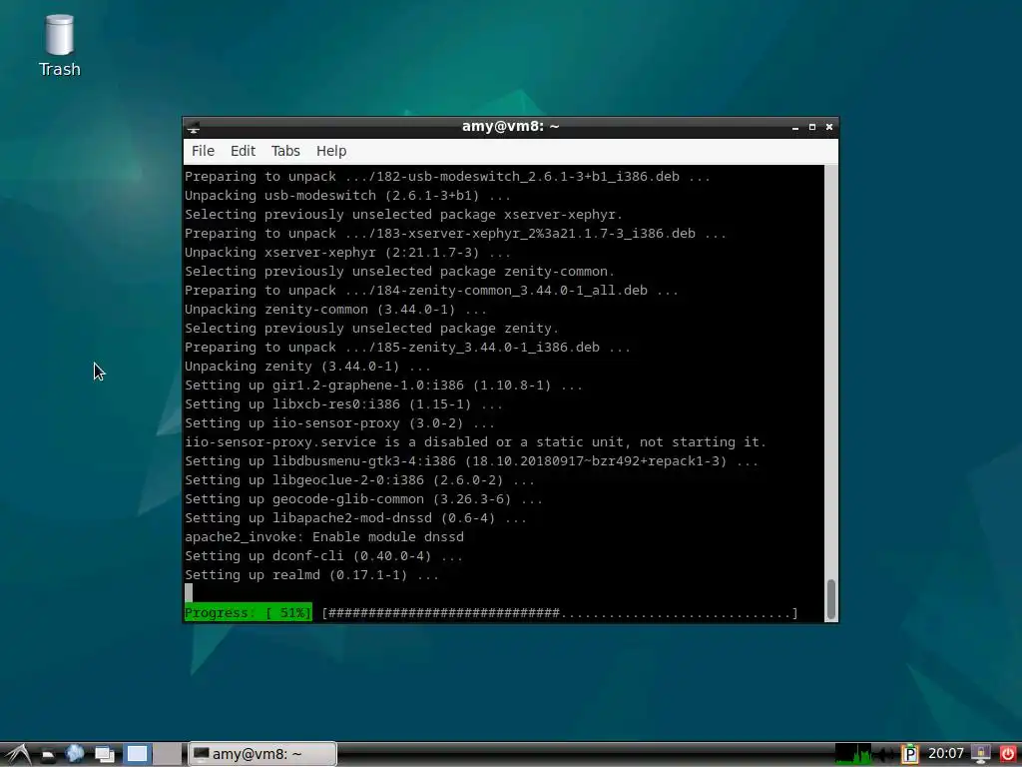Maximize the terminal window
This screenshot has height=767, width=1022.
pos(812,127)
